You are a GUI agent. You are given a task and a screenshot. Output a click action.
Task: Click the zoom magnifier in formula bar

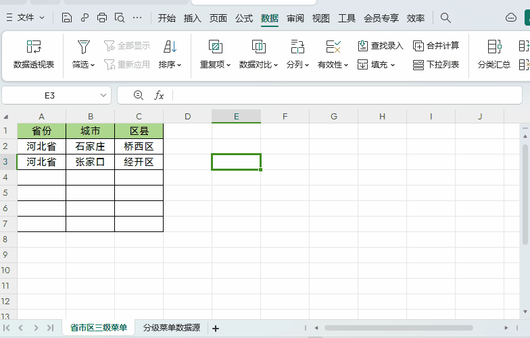click(x=138, y=95)
